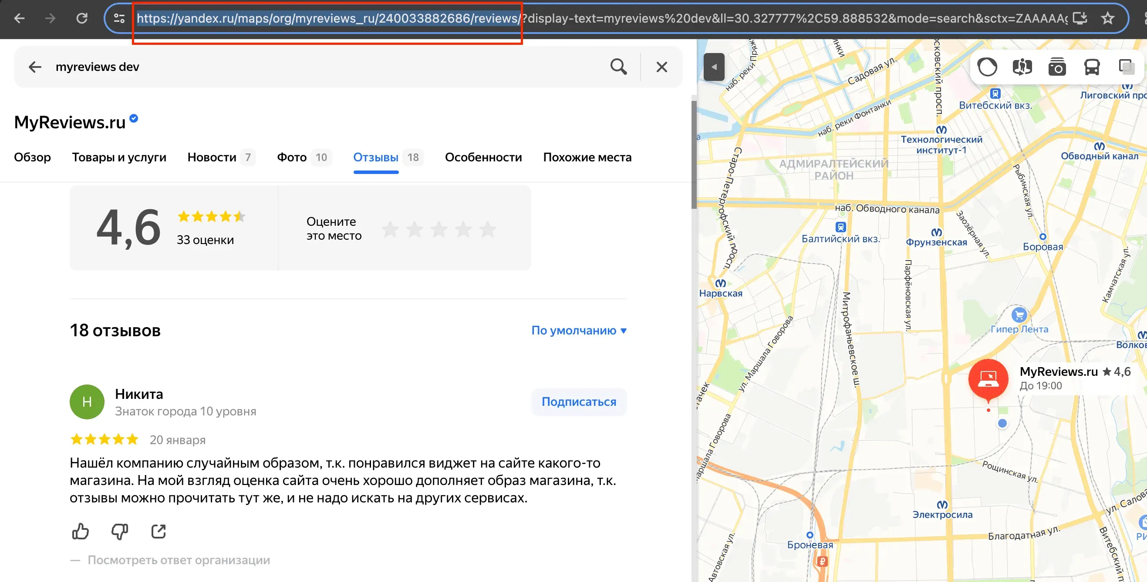Open the Похожие места tab
Viewport: 1147px width, 582px height.
[x=587, y=157]
